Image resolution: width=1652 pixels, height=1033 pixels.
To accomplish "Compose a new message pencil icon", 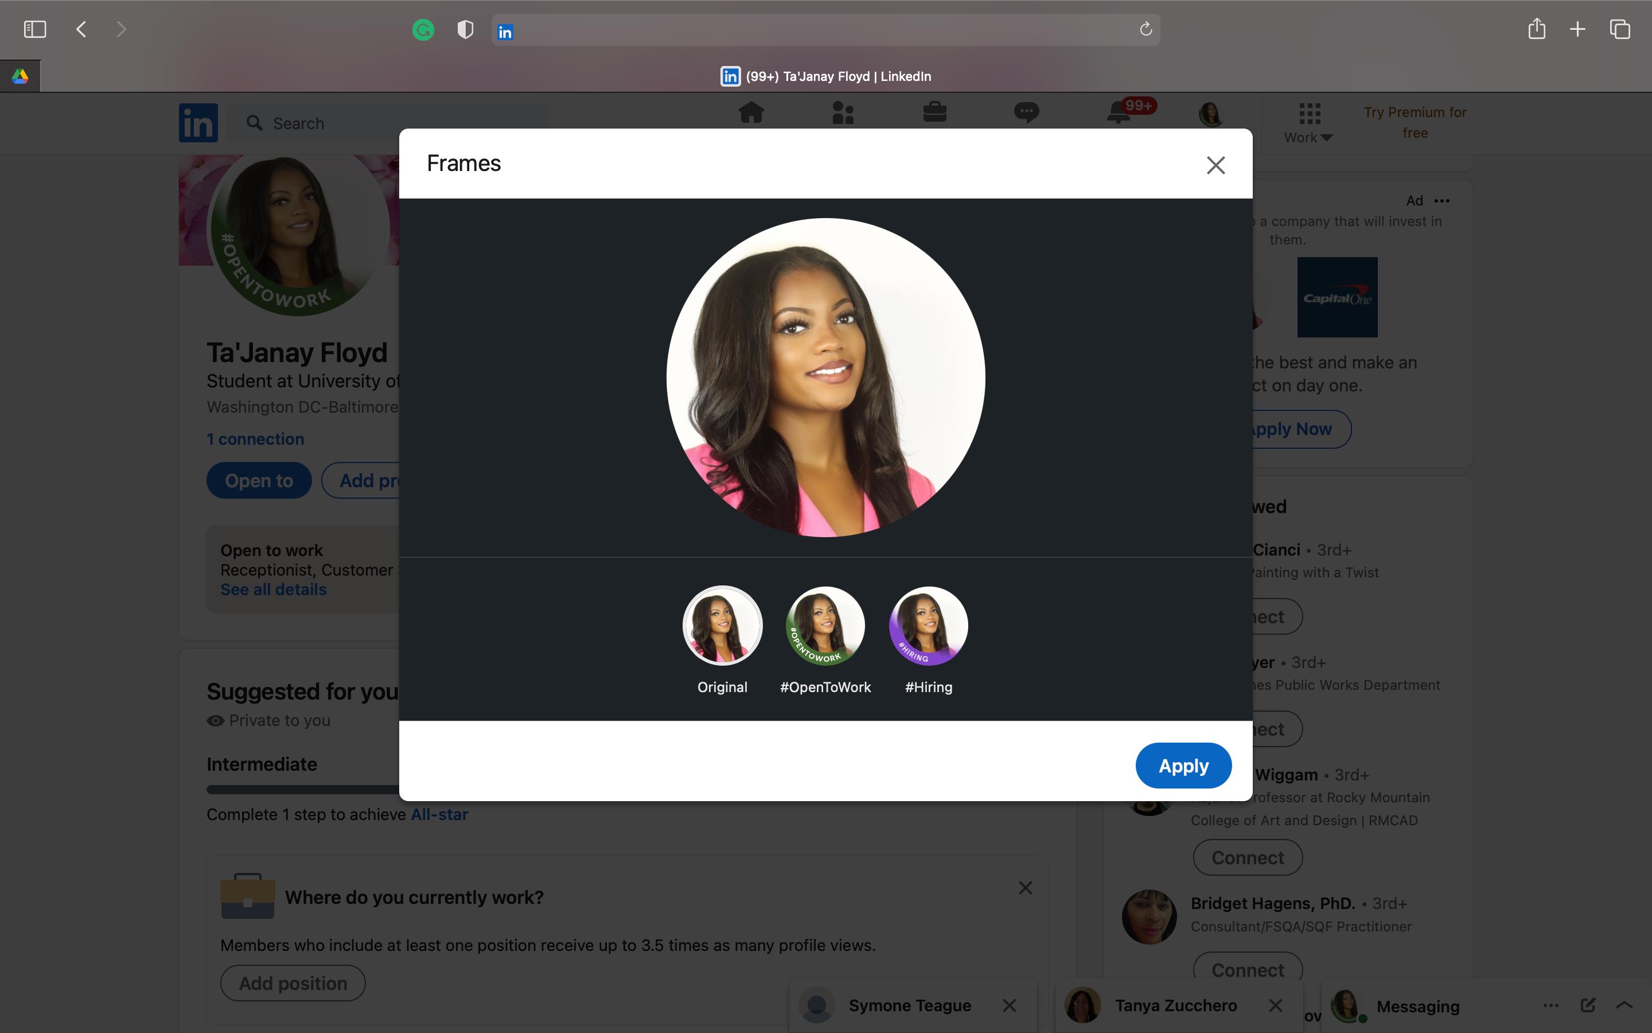I will tap(1588, 1005).
